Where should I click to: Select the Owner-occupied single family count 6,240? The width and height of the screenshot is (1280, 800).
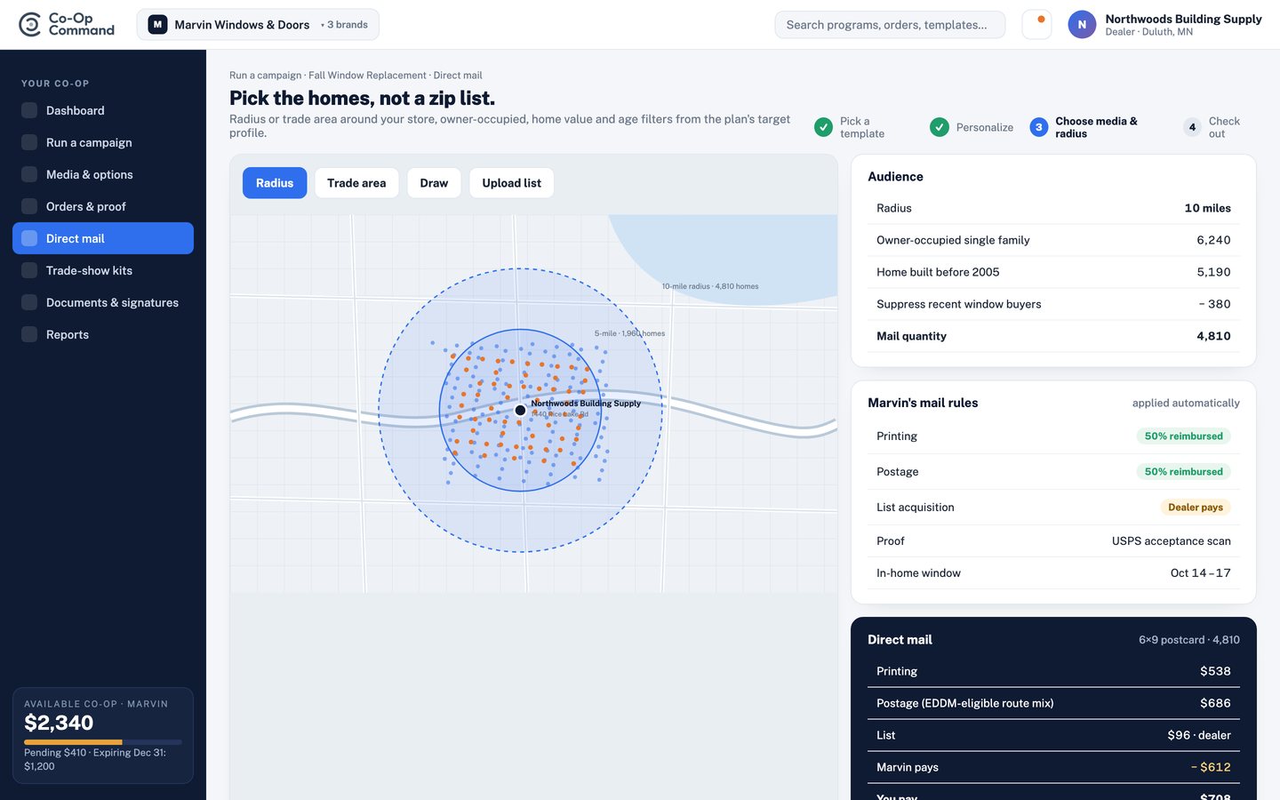[1213, 240]
